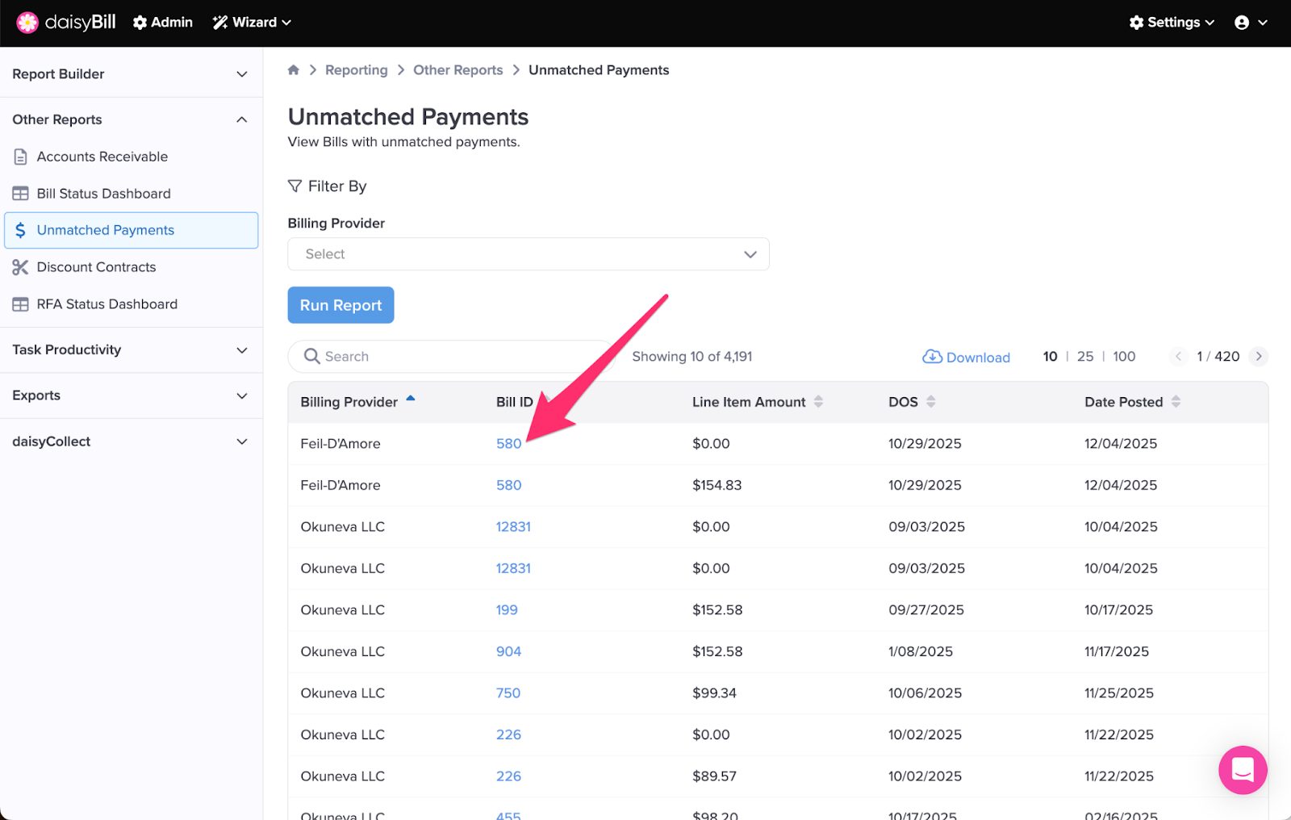1291x820 pixels.
Task: Sort by Date Posted column arrows
Action: coord(1176,402)
